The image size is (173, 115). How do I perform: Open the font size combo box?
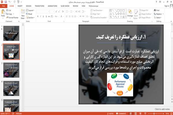52,12
